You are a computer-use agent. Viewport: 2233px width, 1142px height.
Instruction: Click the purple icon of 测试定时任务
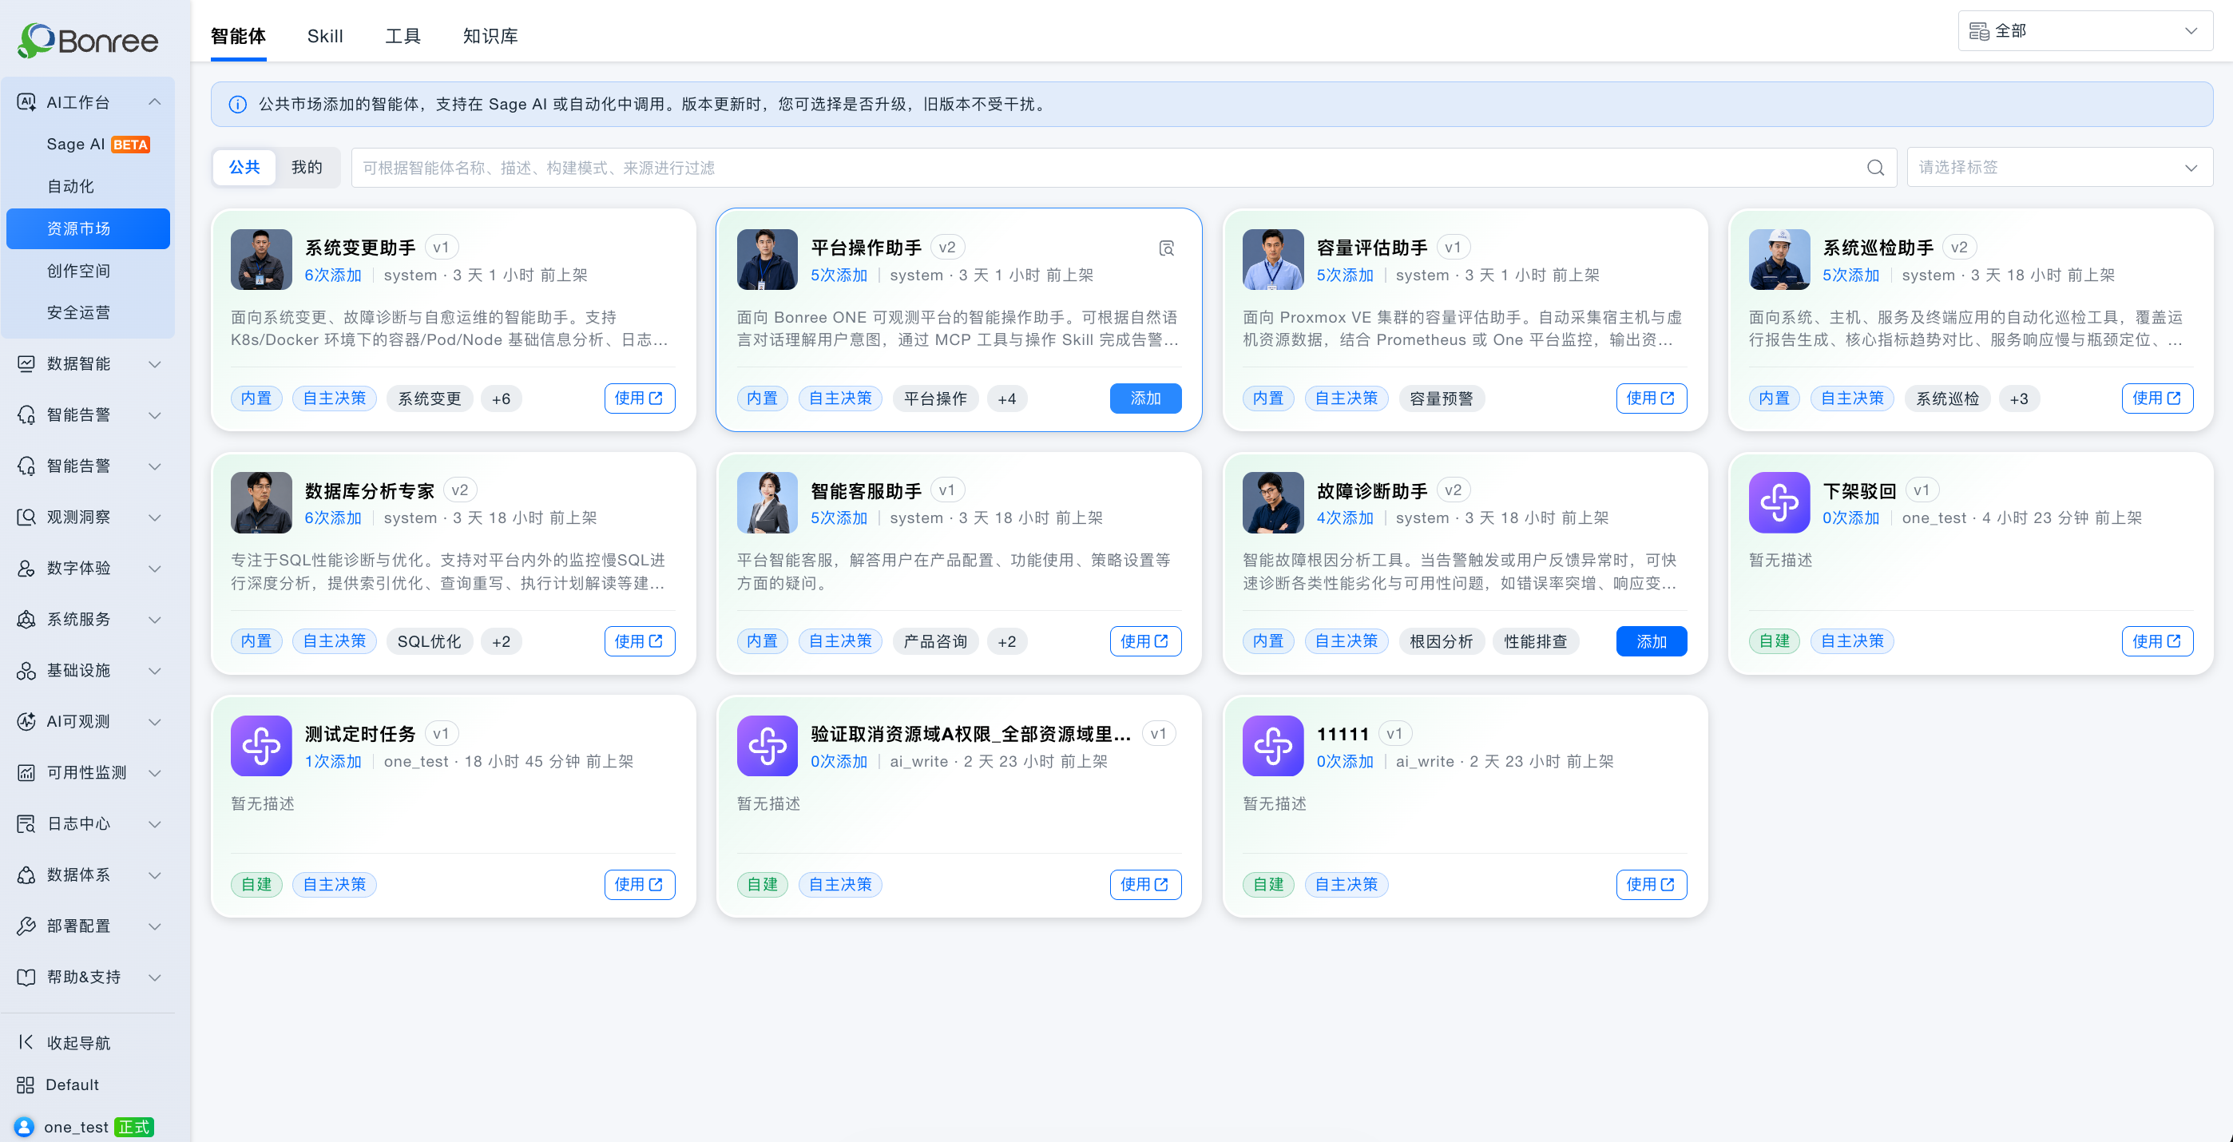[261, 746]
